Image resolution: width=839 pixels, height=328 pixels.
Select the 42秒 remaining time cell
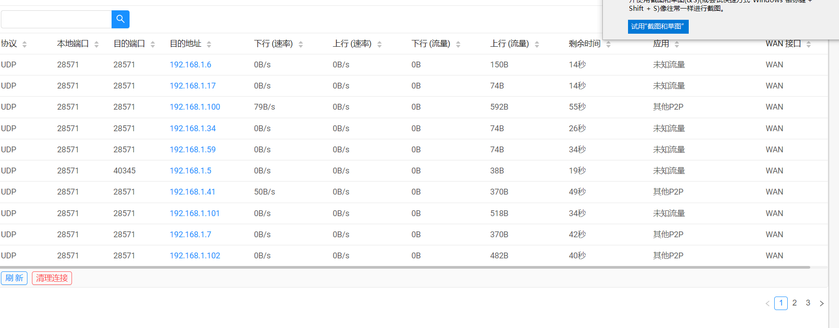click(x=577, y=235)
